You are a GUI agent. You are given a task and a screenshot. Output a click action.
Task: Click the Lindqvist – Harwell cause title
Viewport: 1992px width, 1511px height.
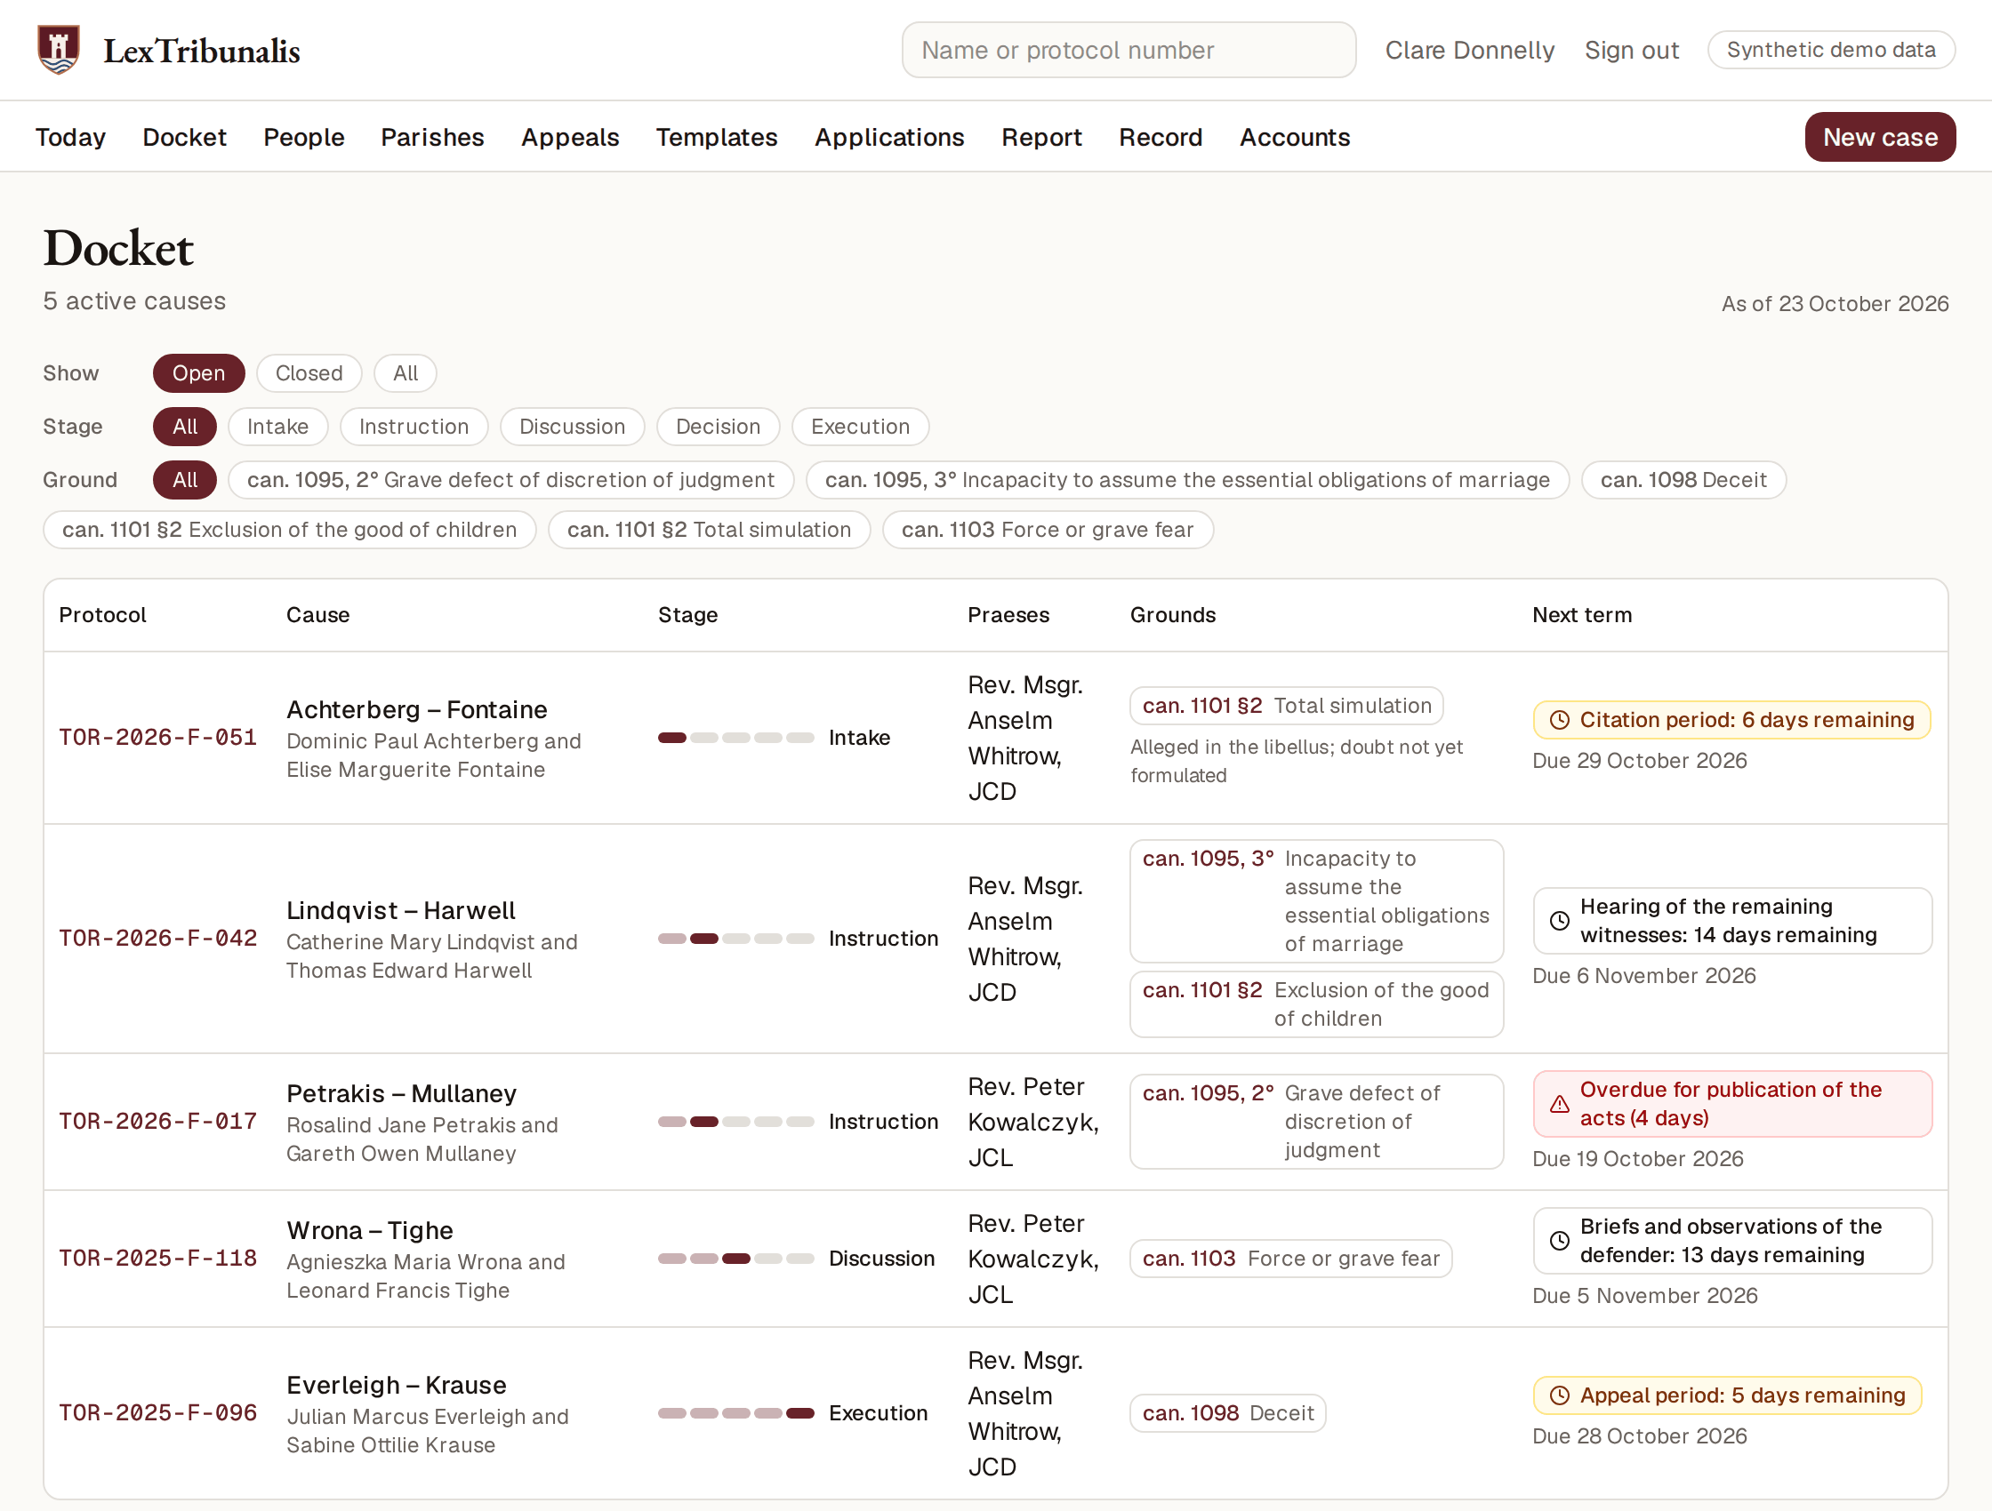(x=401, y=910)
